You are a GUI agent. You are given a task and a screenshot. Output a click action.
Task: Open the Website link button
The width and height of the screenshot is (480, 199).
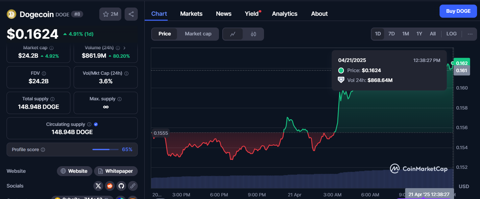(74, 171)
